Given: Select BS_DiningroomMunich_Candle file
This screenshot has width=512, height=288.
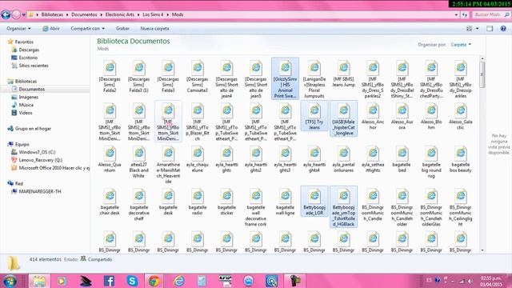Looking at the screenshot, I should (373, 205).
